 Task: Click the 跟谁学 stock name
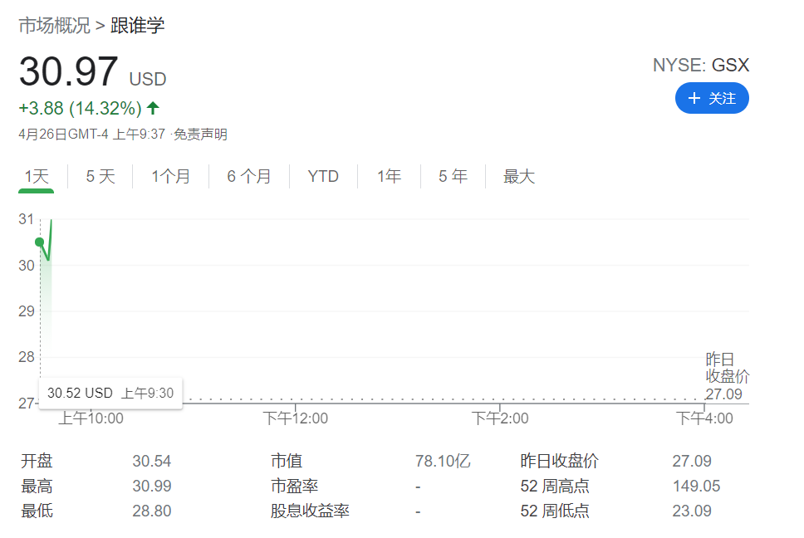click(x=137, y=26)
